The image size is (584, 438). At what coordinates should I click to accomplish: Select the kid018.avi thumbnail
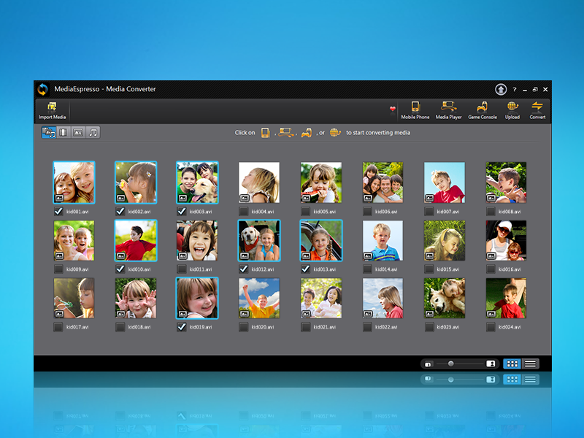pyautogui.click(x=136, y=298)
